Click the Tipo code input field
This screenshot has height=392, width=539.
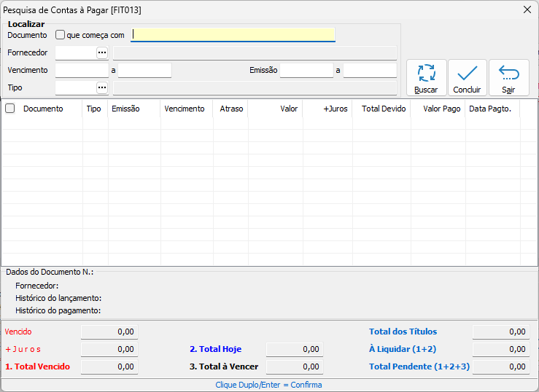[75, 87]
